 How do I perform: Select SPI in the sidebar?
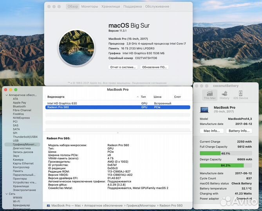15,133
